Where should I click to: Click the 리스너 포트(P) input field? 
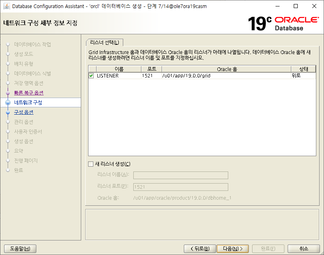pyautogui.click(x=181, y=187)
